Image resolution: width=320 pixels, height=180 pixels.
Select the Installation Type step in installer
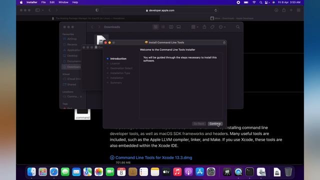(x=120, y=73)
